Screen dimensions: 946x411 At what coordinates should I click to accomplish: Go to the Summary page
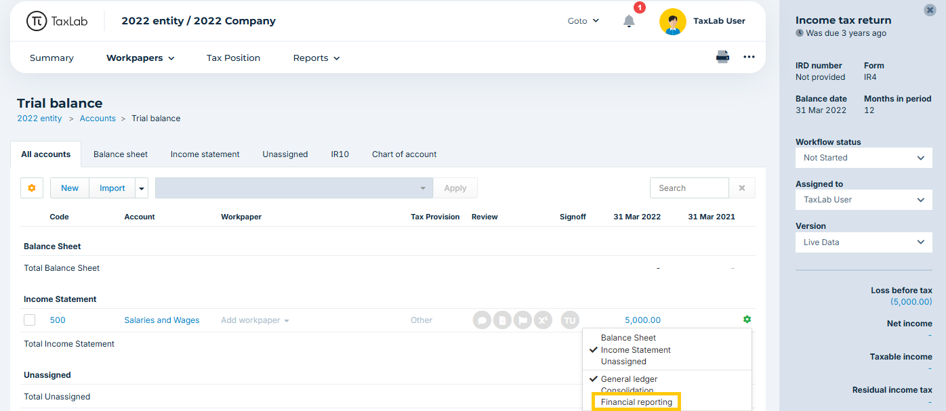52,58
